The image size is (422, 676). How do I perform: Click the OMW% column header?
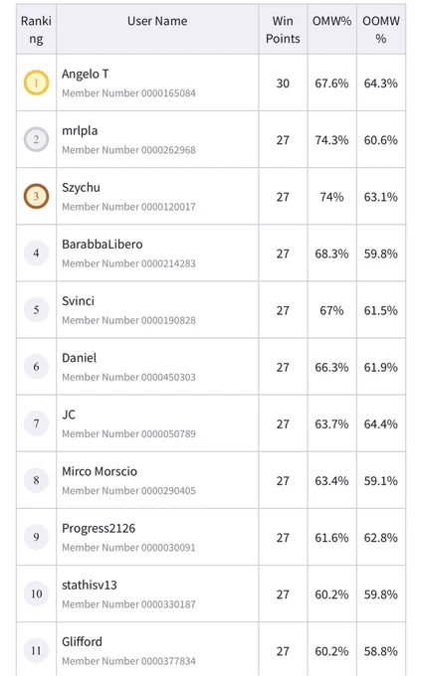coord(331,21)
